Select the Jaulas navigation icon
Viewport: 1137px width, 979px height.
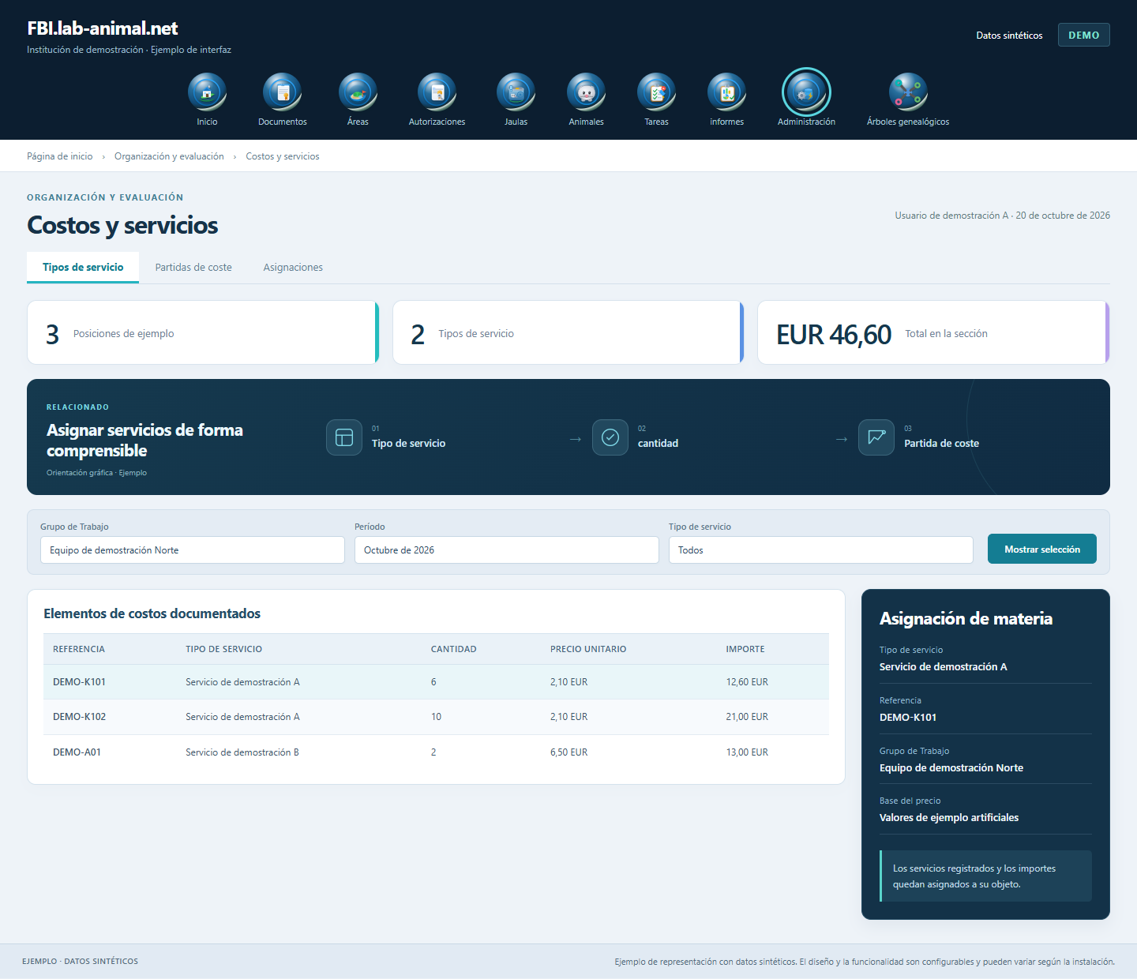click(516, 92)
